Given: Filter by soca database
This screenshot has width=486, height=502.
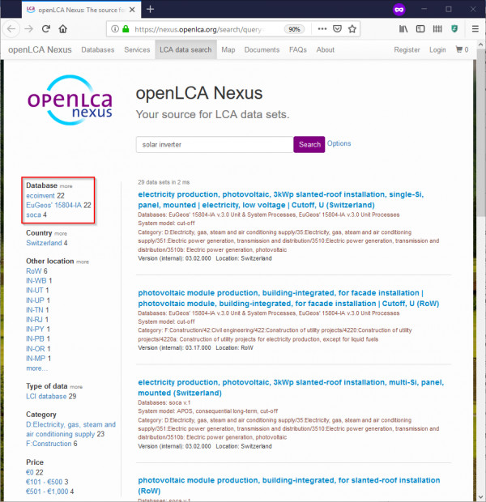Looking at the screenshot, I should coord(34,215).
